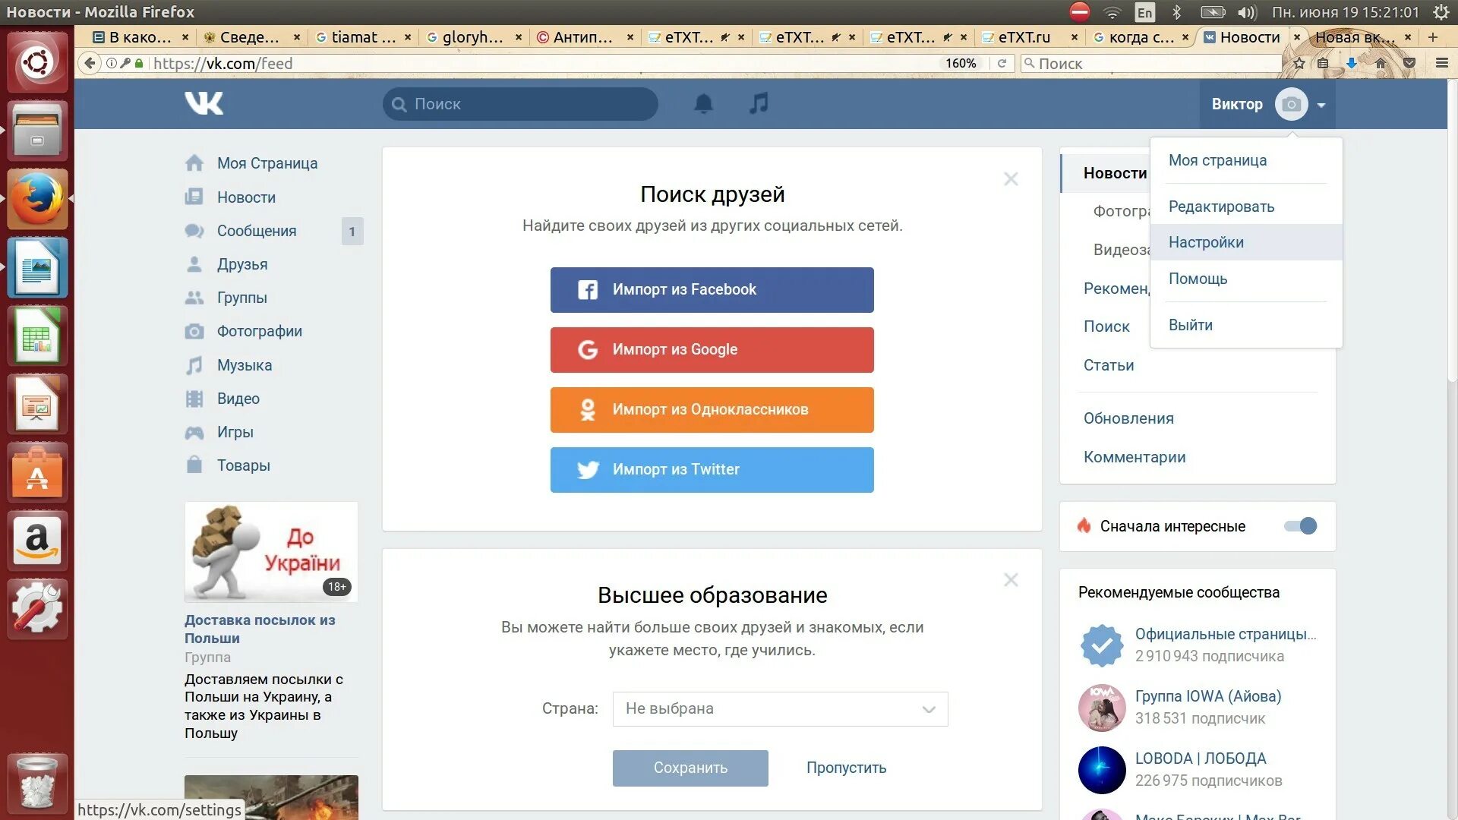Click Импорт из Google button
The height and width of the screenshot is (820, 1458).
[x=712, y=350]
